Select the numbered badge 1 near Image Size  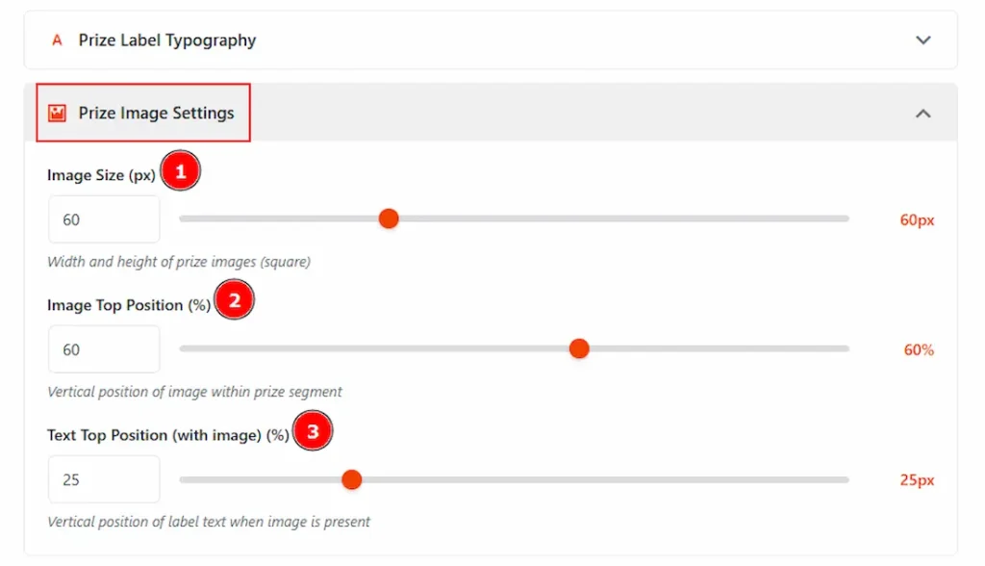pyautogui.click(x=180, y=170)
